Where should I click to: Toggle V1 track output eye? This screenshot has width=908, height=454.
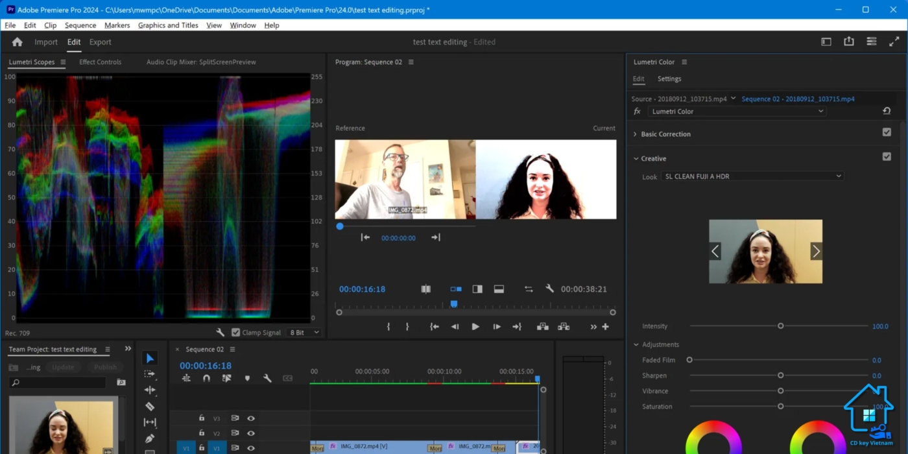[x=251, y=448]
